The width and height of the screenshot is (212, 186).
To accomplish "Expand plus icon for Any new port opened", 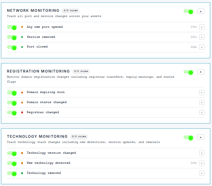I will coord(202,27).
